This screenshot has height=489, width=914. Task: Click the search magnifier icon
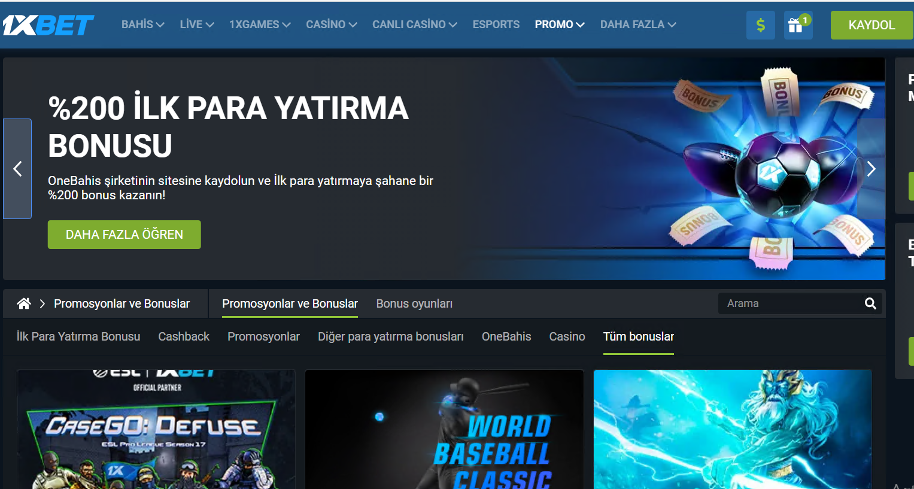pos(870,303)
